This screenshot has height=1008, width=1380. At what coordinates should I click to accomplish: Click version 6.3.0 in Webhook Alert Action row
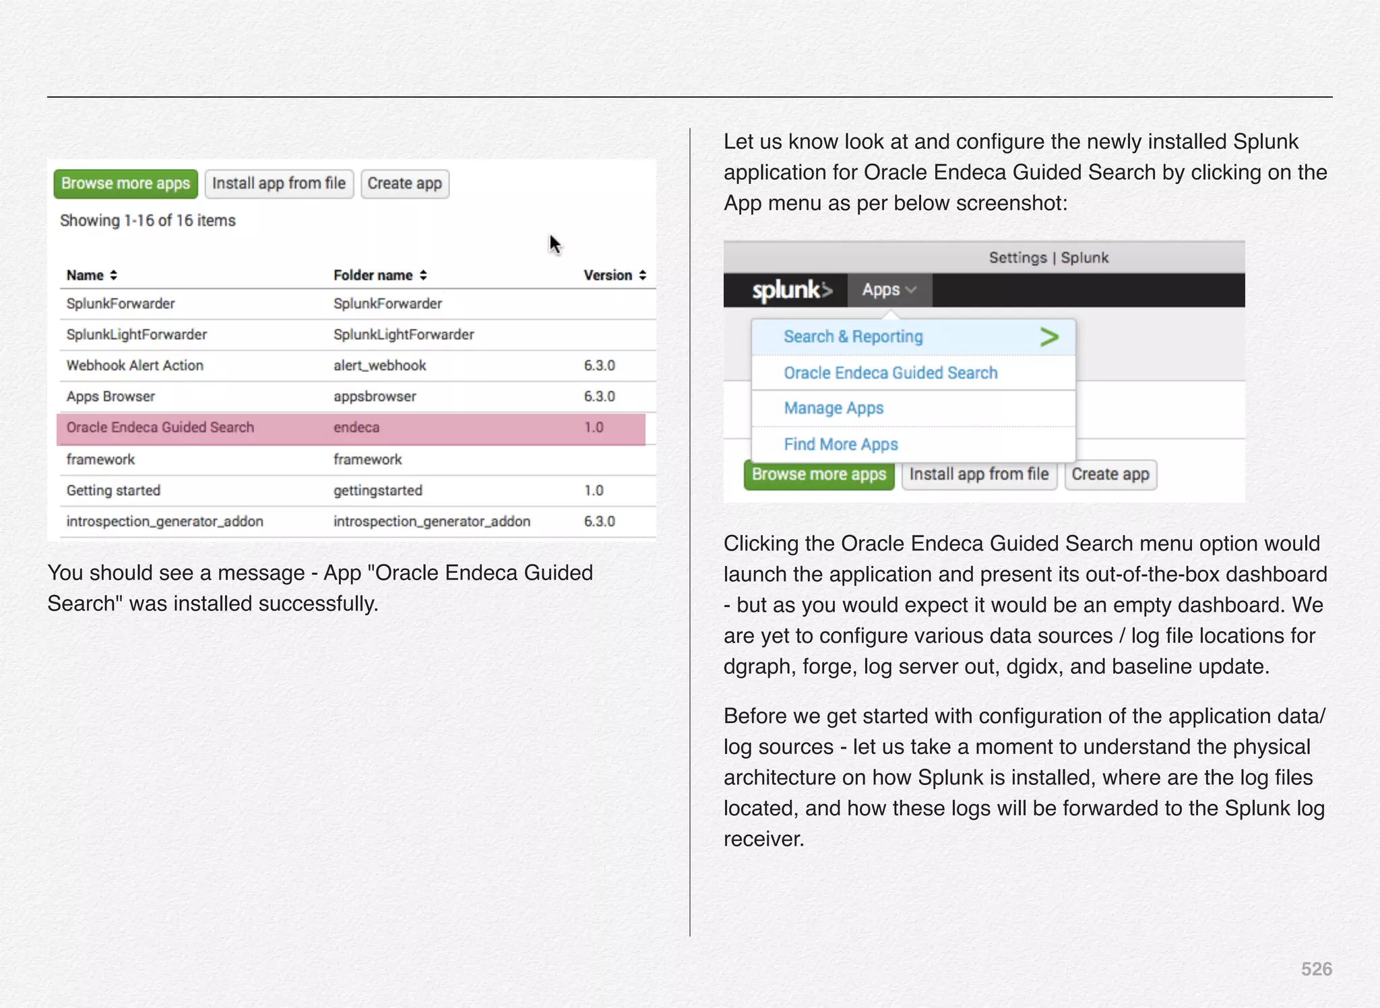pyautogui.click(x=600, y=366)
